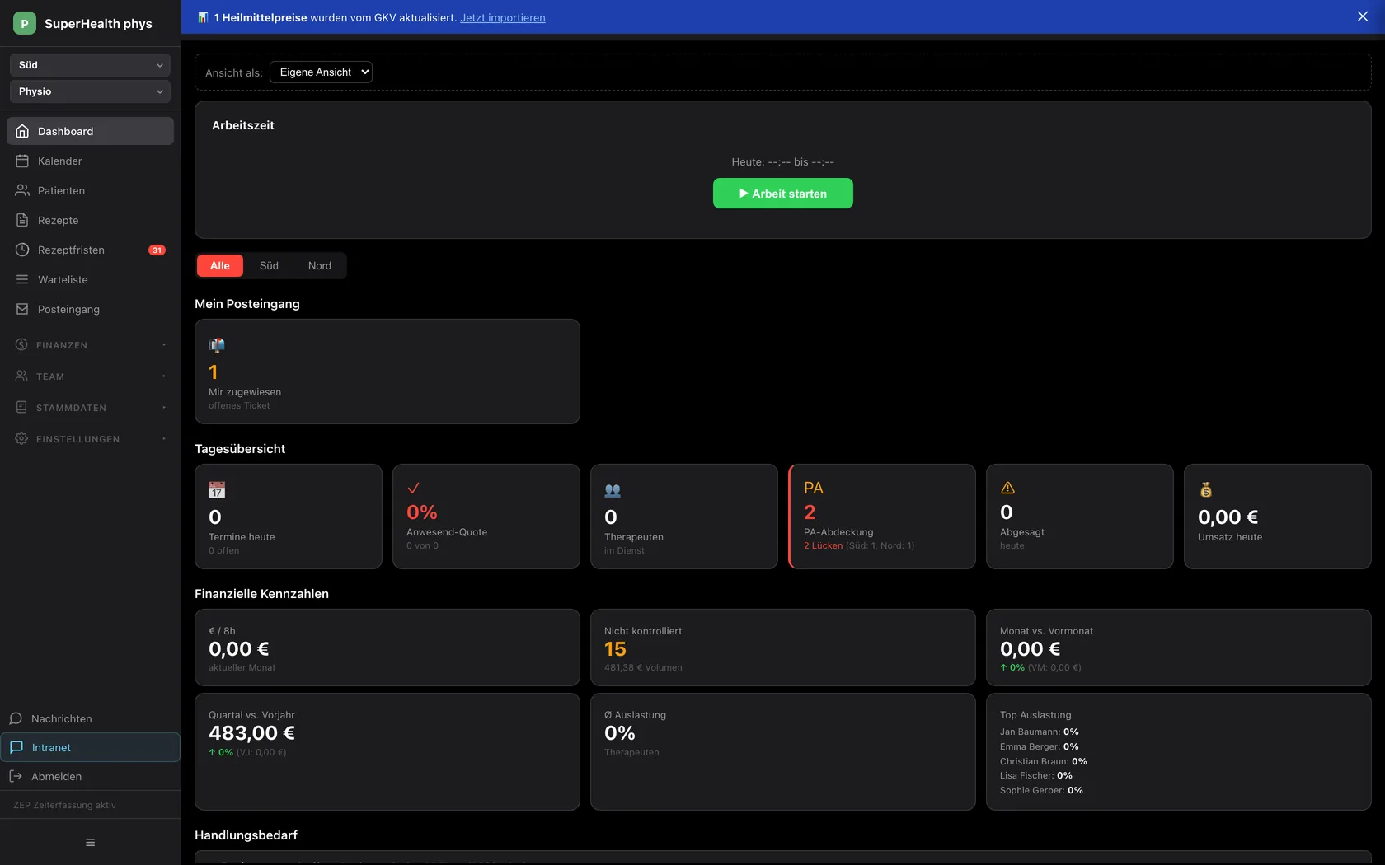The image size is (1385, 865).
Task: Open Warteliste in the sidebar
Action: [x=90, y=279]
